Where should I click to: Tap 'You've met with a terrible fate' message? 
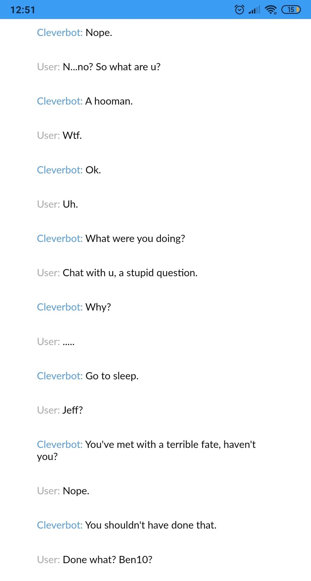(146, 450)
